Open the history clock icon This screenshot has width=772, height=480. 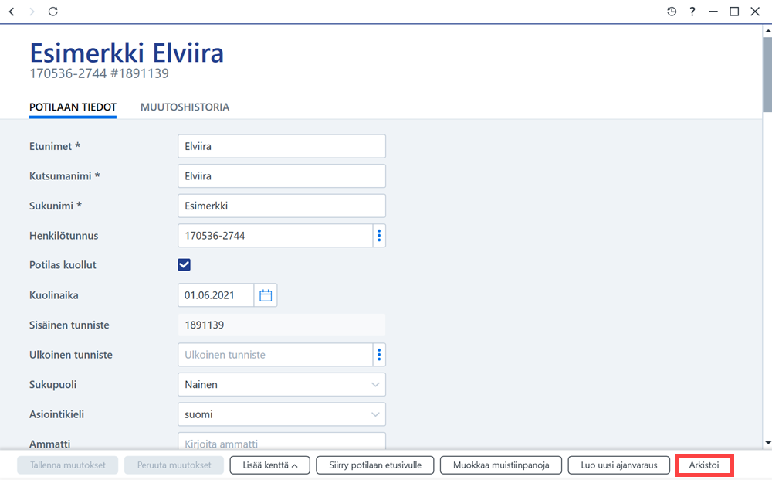pyautogui.click(x=672, y=12)
